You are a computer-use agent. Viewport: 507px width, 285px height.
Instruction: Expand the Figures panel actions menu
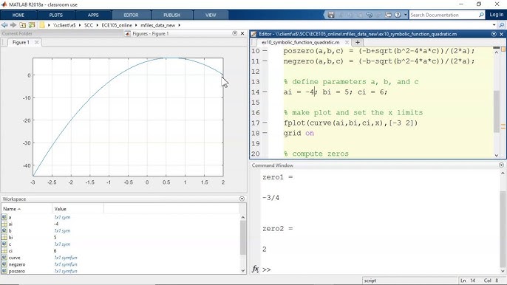(x=235, y=33)
